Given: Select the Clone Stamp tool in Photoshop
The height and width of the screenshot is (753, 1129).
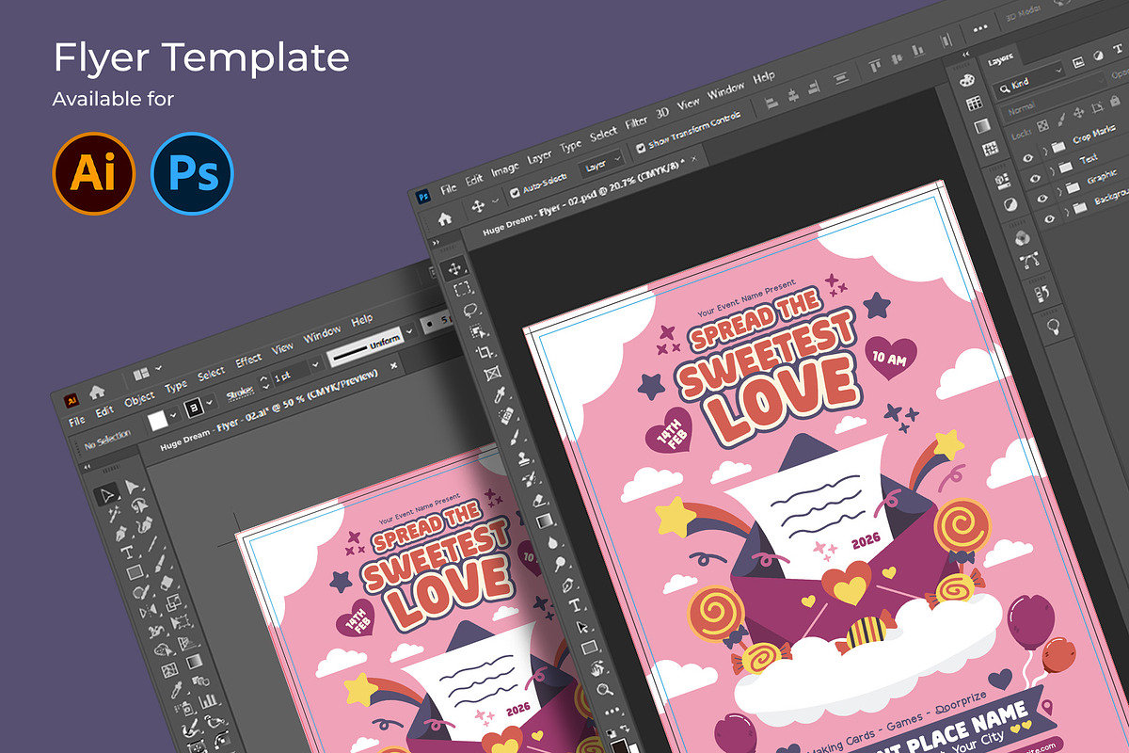Looking at the screenshot, I should click(x=523, y=458).
